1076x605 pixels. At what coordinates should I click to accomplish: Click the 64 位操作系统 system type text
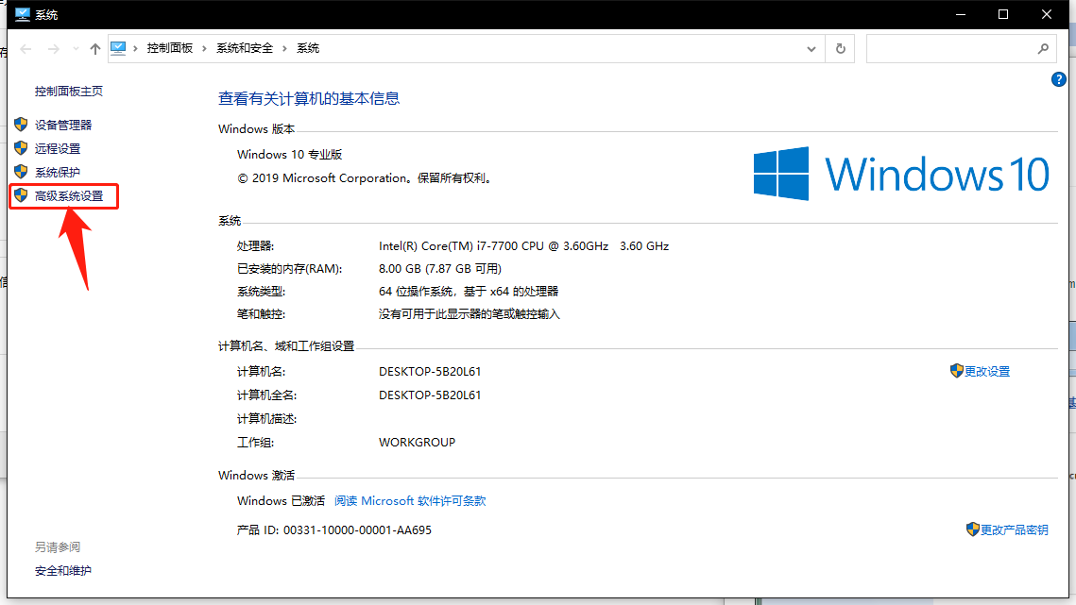pyautogui.click(x=469, y=292)
